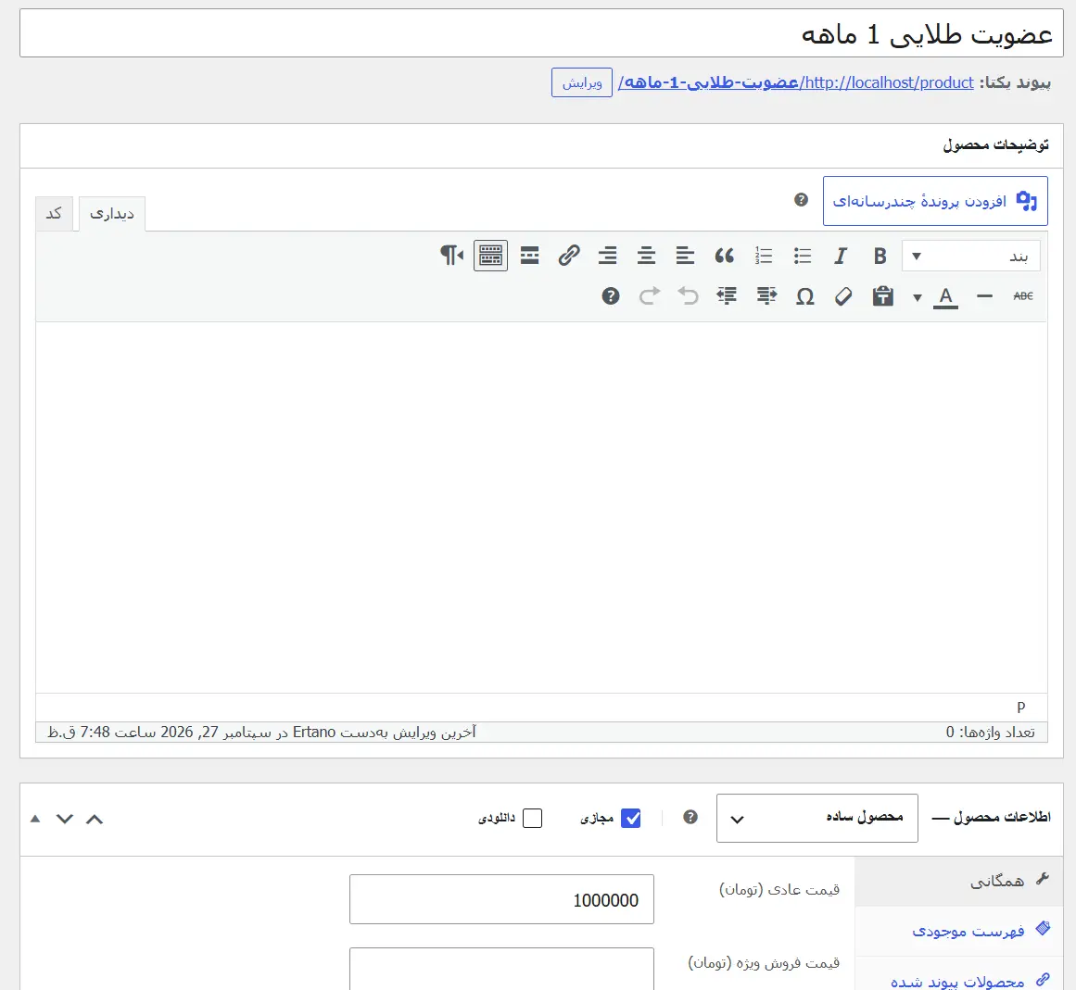Screen dimensions: 1076x990
Task: Apply blockquote formatting
Action: [724, 256]
